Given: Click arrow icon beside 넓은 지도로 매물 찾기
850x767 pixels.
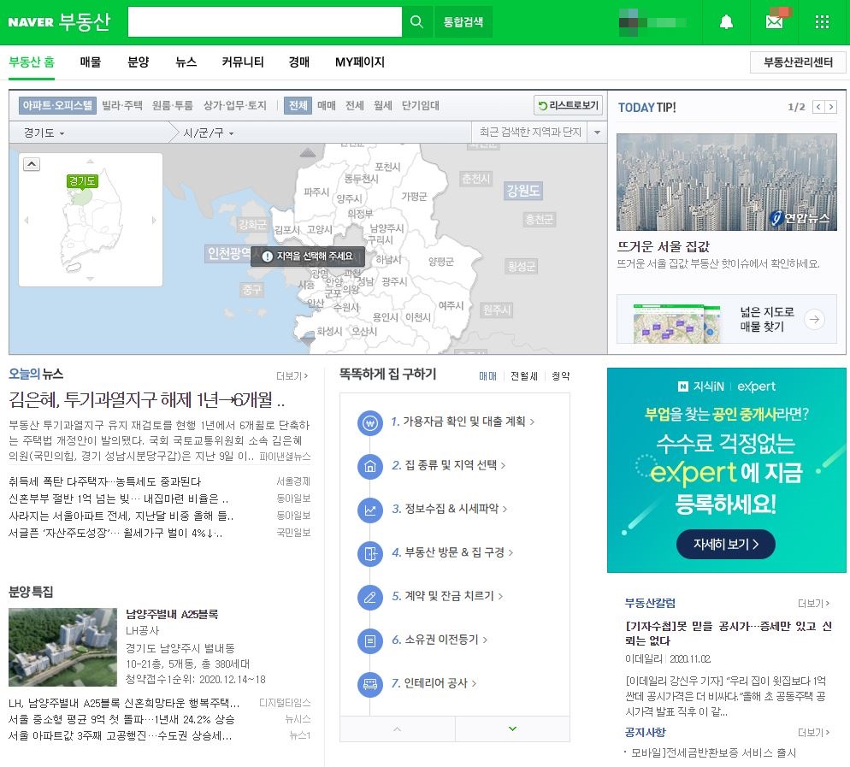Looking at the screenshot, I should click(x=814, y=319).
